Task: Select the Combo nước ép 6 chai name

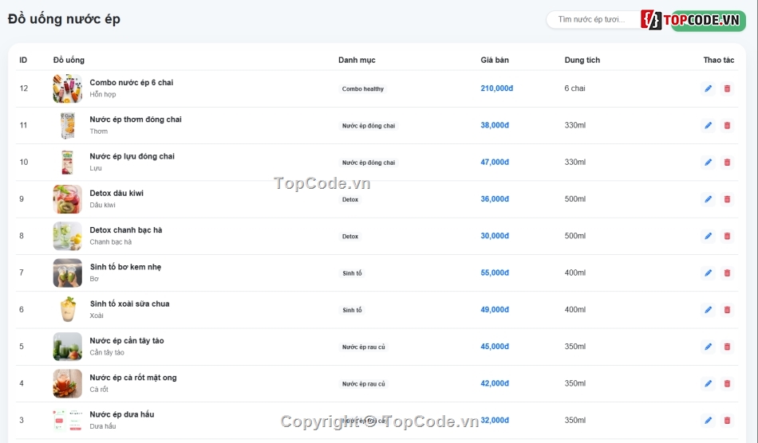Action: coord(131,83)
